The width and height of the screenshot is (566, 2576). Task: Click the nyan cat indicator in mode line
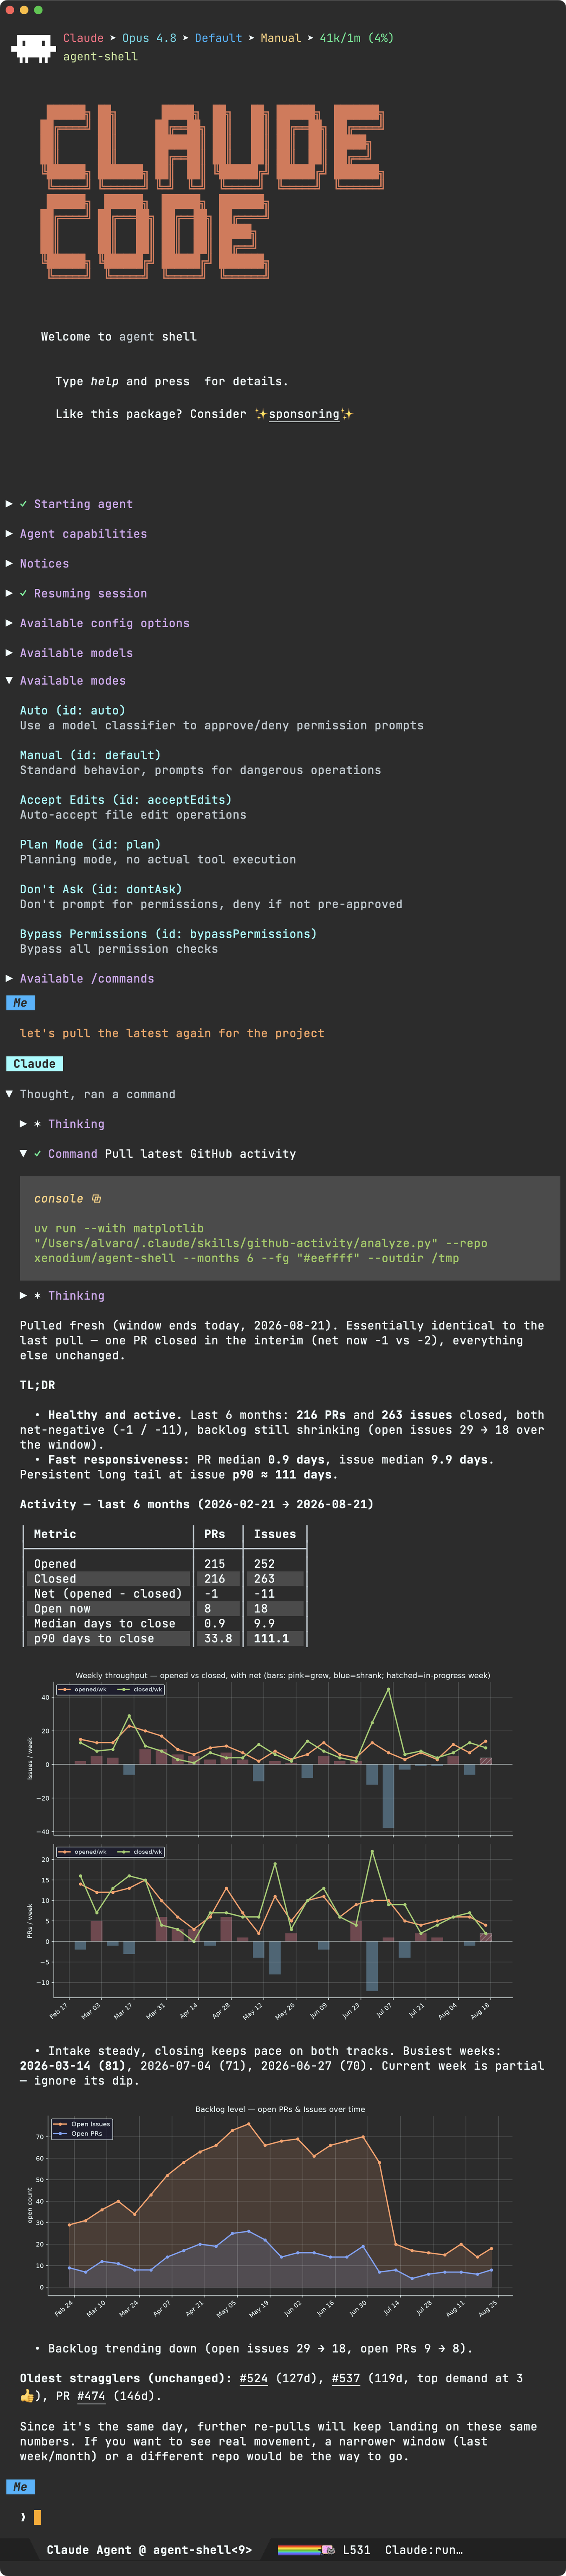pos(306,2550)
